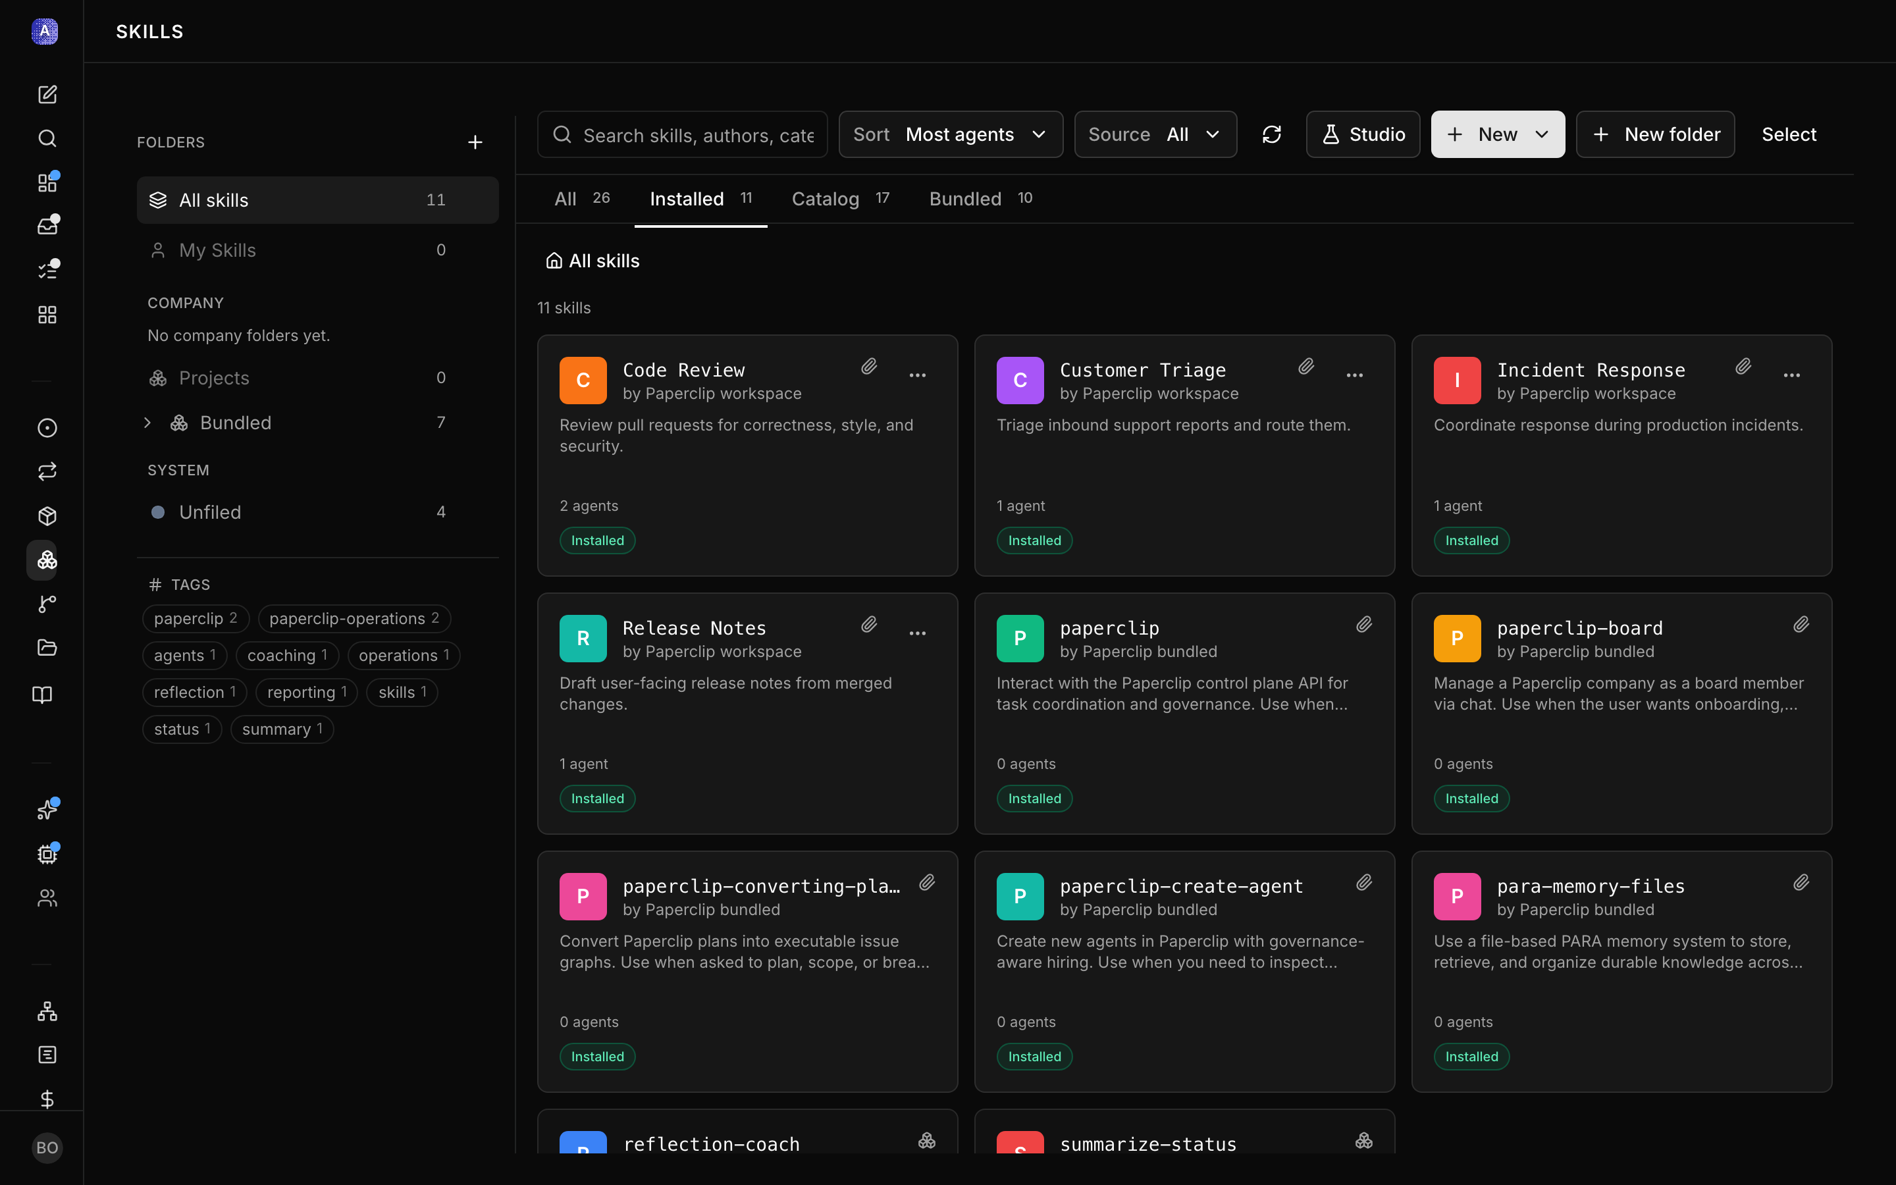This screenshot has width=1896, height=1185.
Task: Expand the Bundled folder chevron
Action: tap(147, 423)
